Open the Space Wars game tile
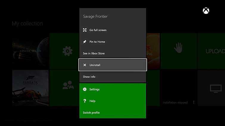 click(x=30, y=51)
